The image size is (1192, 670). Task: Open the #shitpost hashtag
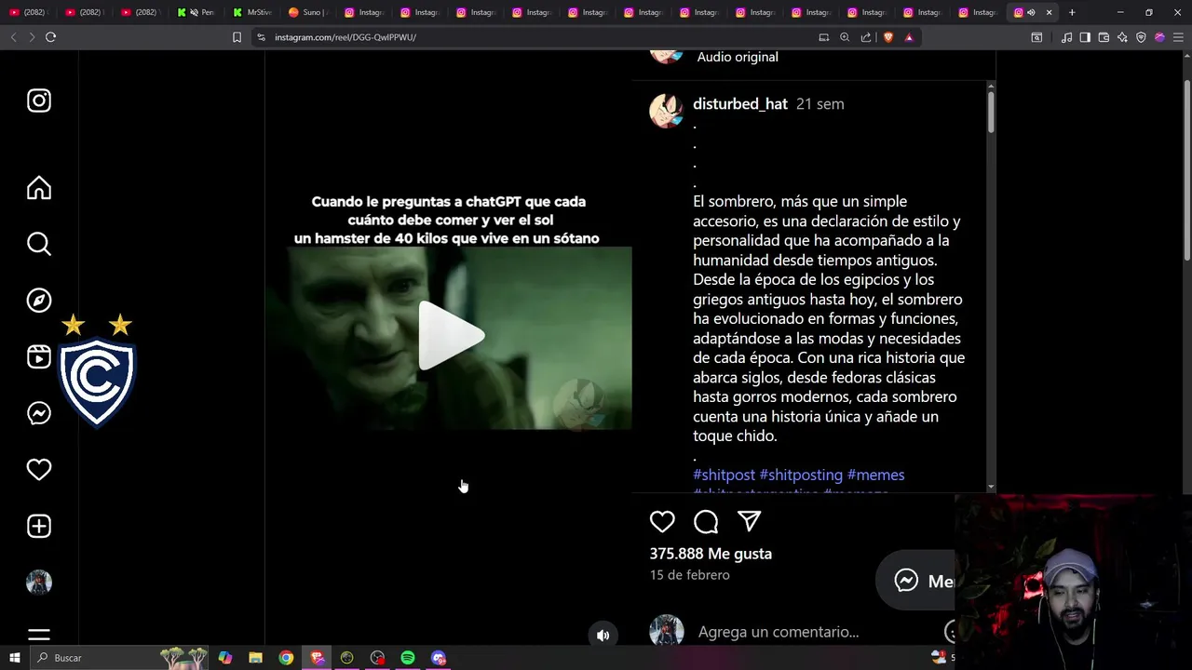[724, 475]
